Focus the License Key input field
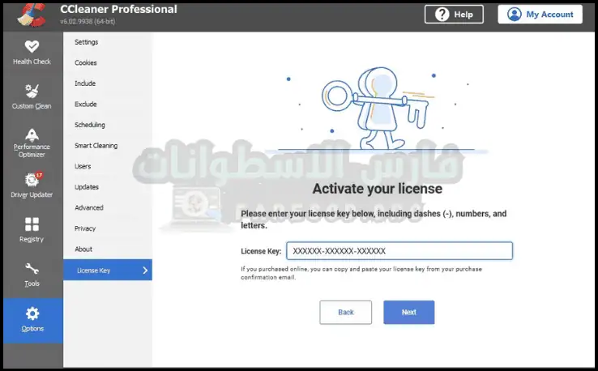Screen dimensions: 598x371 click(399, 251)
